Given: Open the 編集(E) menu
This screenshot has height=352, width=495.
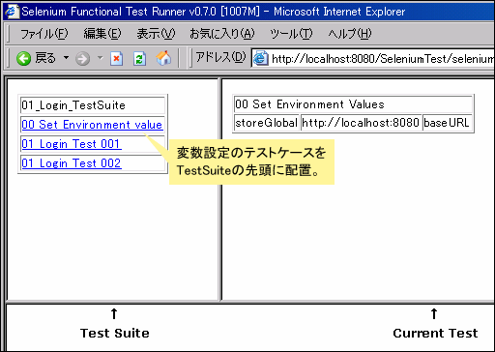Looking at the screenshot, I should pyautogui.click(x=102, y=34).
